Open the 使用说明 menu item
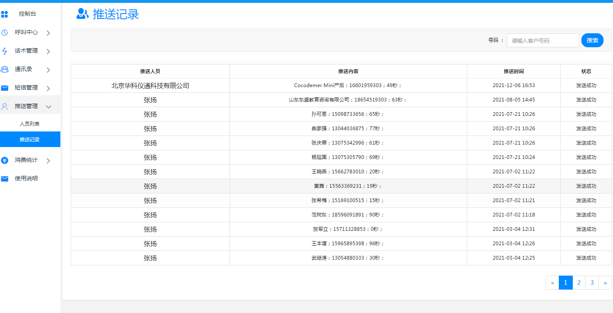Screen dimensions: 613x313 [x=26, y=179]
